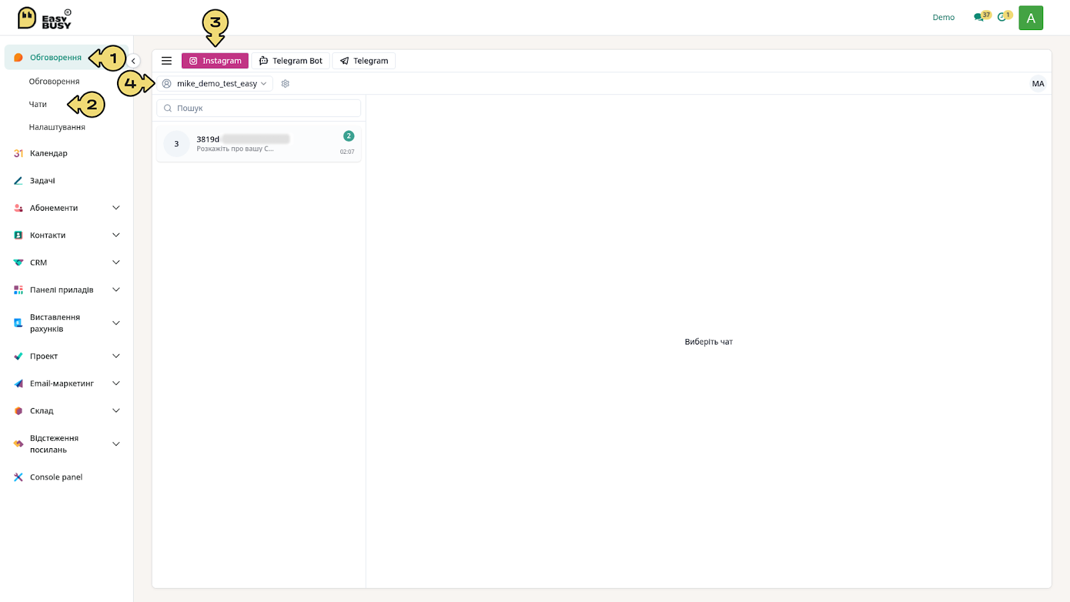Image resolution: width=1070 pixels, height=602 pixels.
Task: Click the CRM funnel icon
Action: [x=18, y=263]
